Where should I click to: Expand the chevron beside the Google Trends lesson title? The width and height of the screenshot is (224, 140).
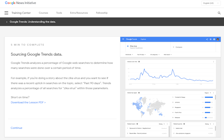coord(7,22)
